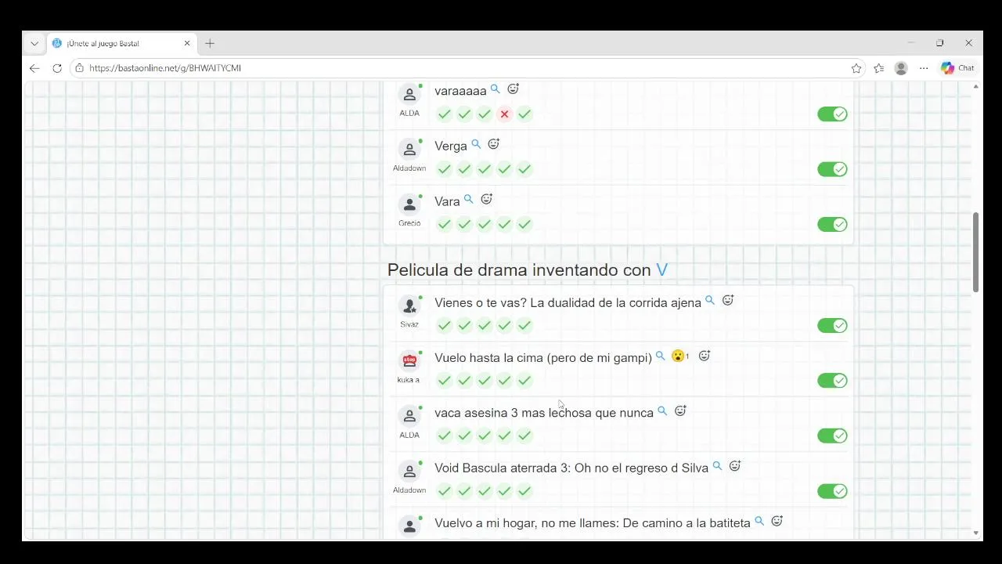Click kuka a's stop-sign avatar

(409, 361)
